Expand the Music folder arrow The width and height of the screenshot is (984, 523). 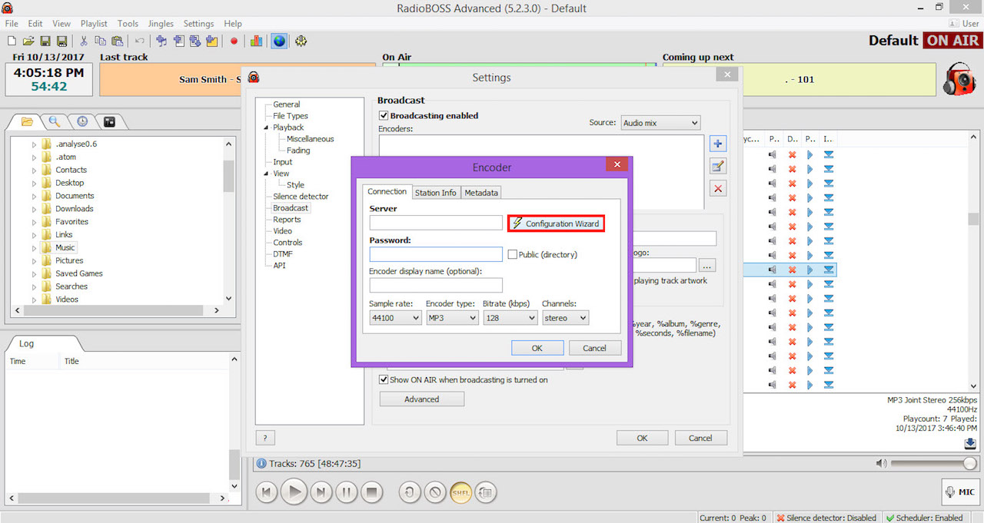(x=34, y=248)
